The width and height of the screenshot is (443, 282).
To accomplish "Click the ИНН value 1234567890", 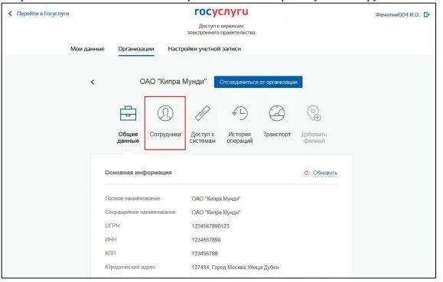I will pyautogui.click(x=206, y=240).
